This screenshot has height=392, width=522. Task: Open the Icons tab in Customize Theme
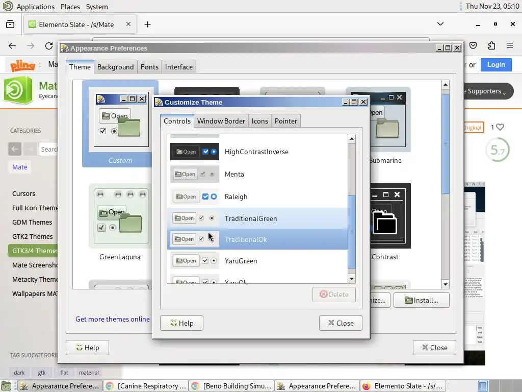pos(259,121)
